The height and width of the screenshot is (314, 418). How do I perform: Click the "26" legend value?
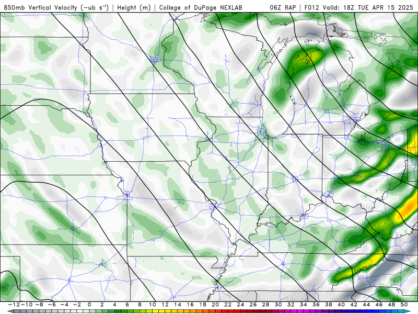coord(253,305)
